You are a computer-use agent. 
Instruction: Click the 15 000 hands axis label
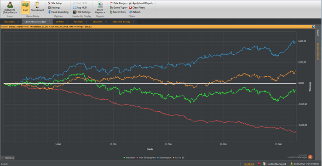coord(168,144)
